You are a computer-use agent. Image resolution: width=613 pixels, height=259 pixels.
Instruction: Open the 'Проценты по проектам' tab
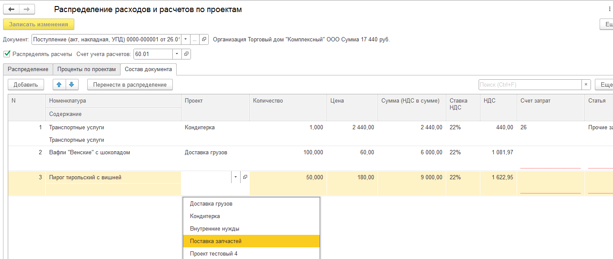tap(86, 69)
